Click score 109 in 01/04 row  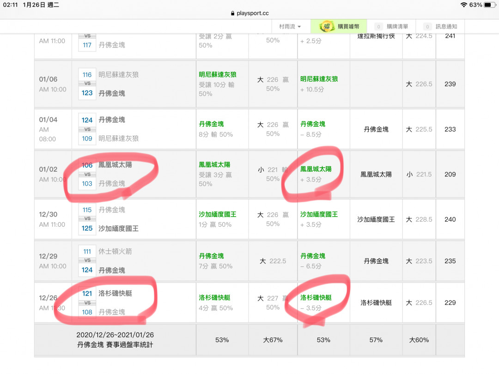(x=87, y=139)
